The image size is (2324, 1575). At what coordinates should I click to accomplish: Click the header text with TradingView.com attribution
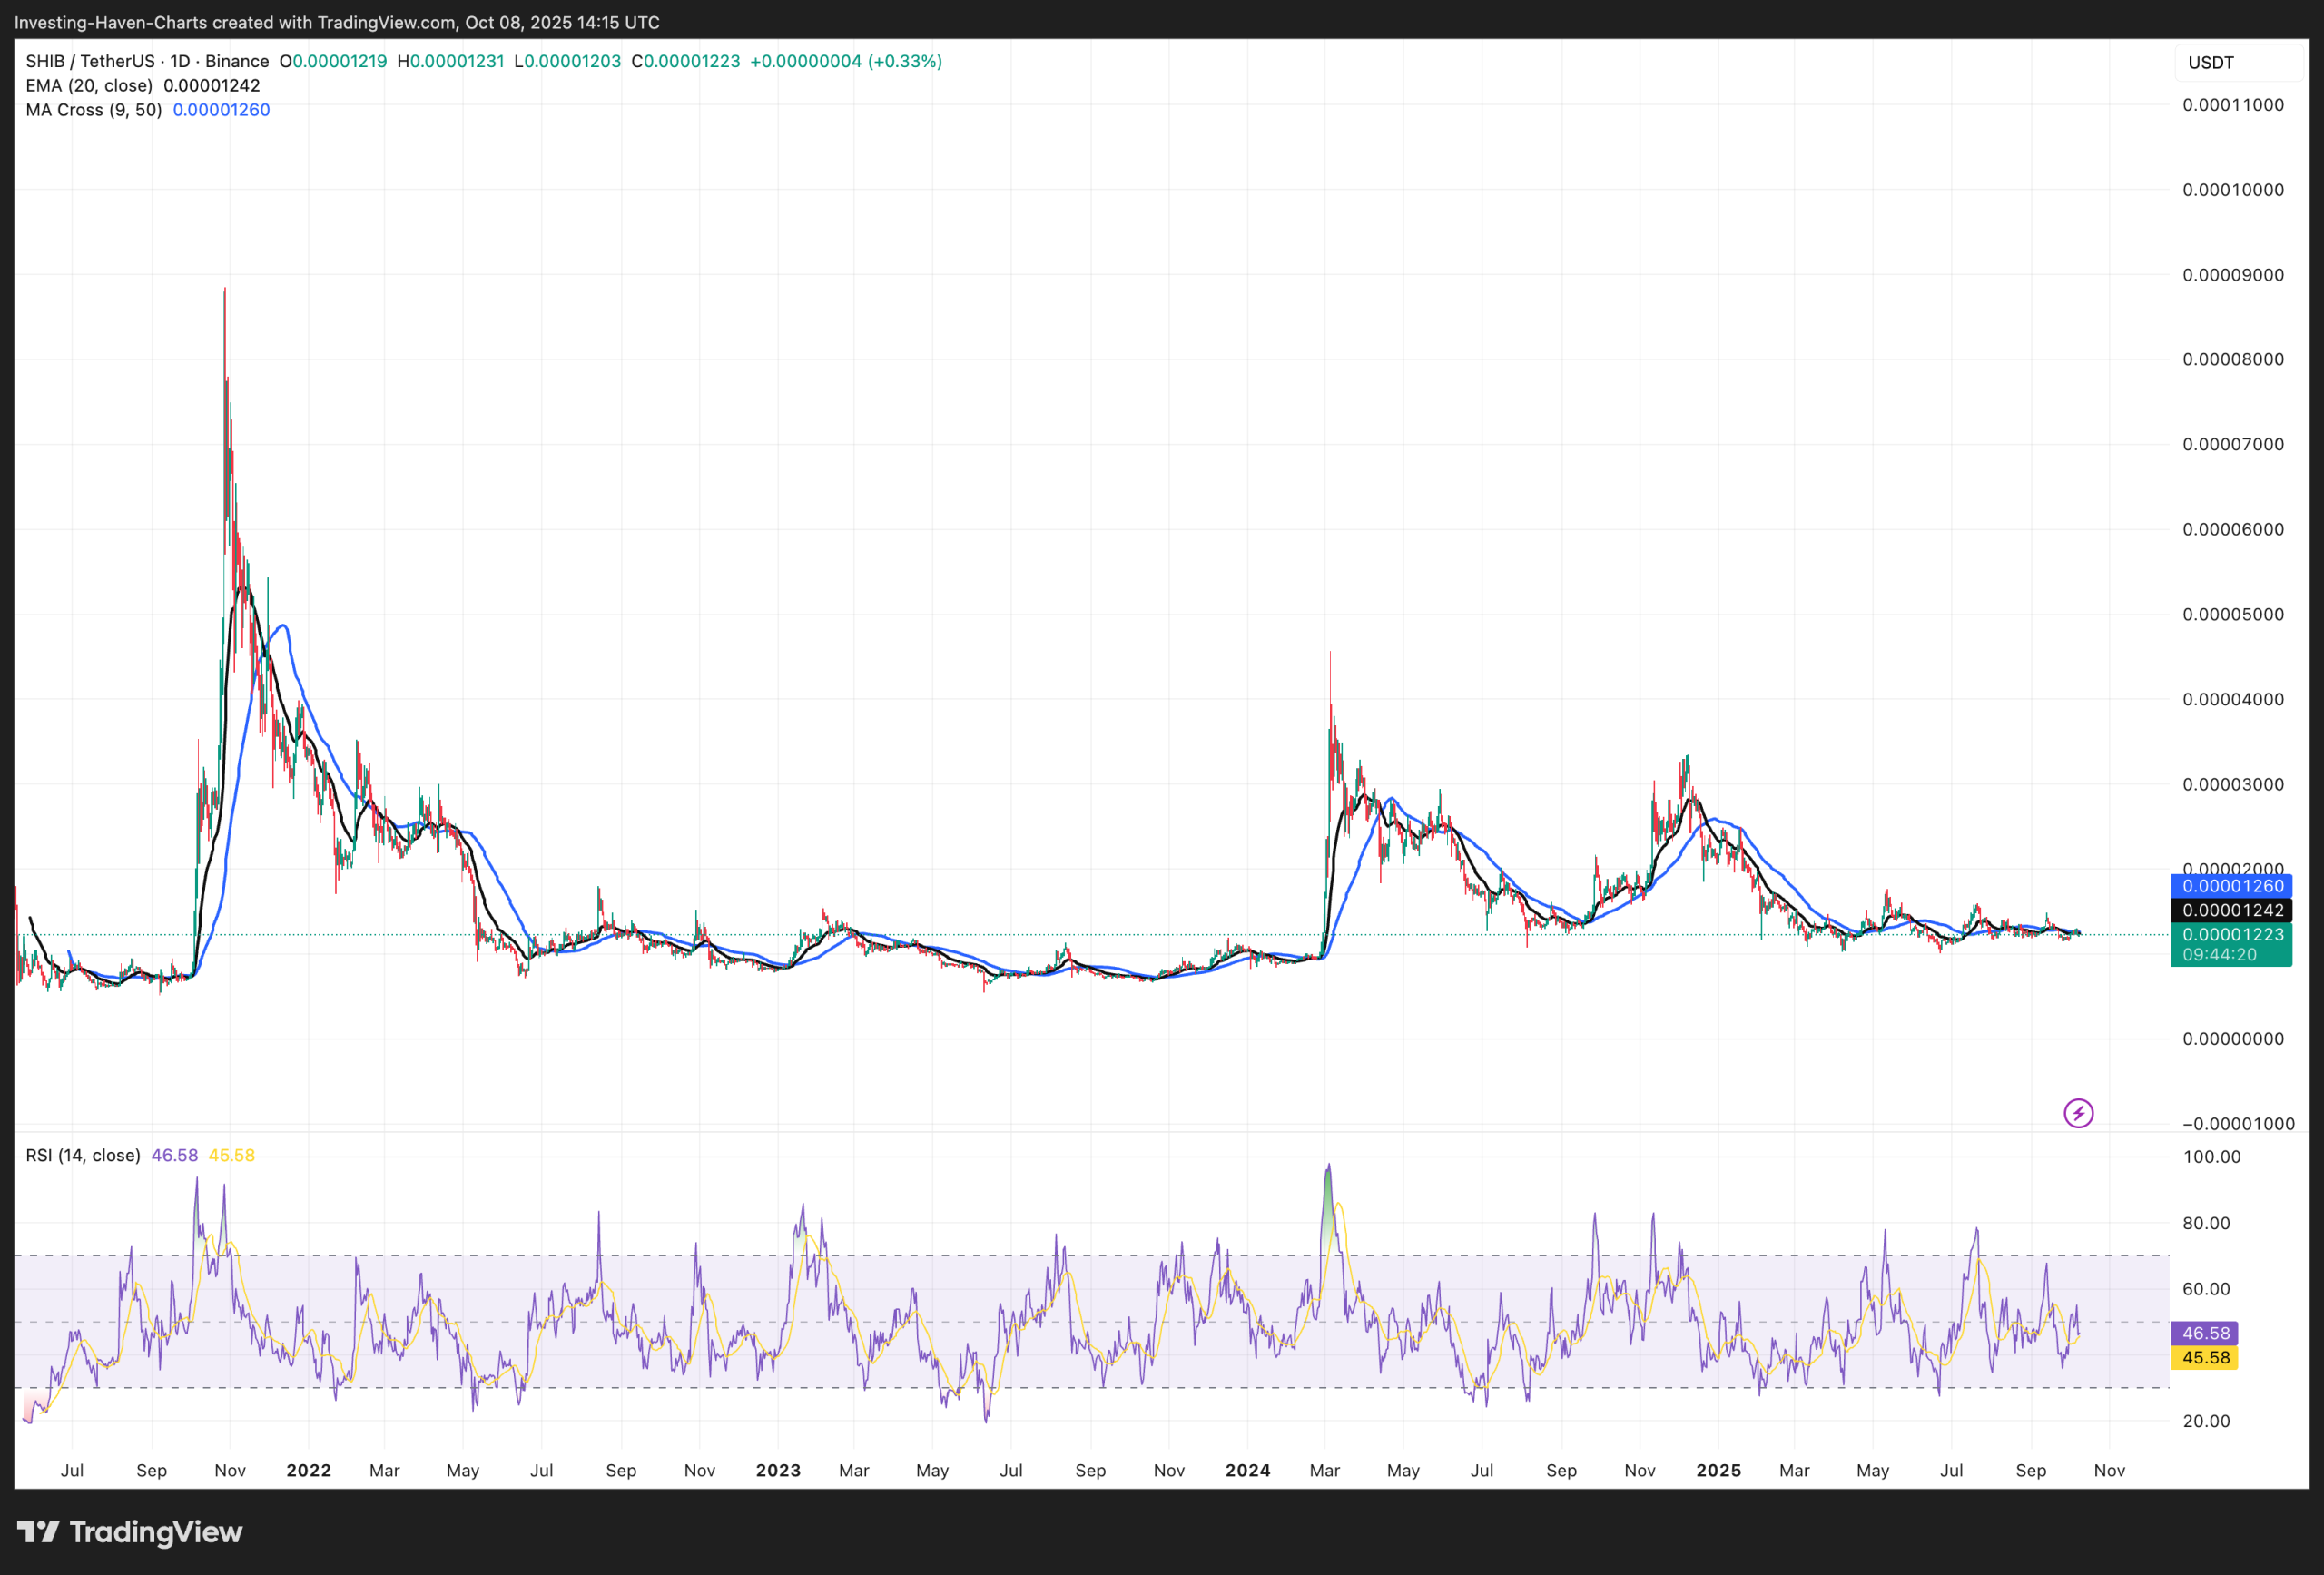coord(337,22)
